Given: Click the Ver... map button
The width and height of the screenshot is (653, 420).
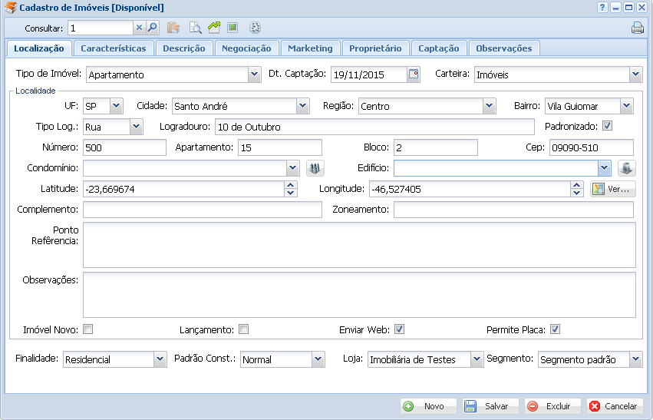Looking at the screenshot, I should point(612,189).
